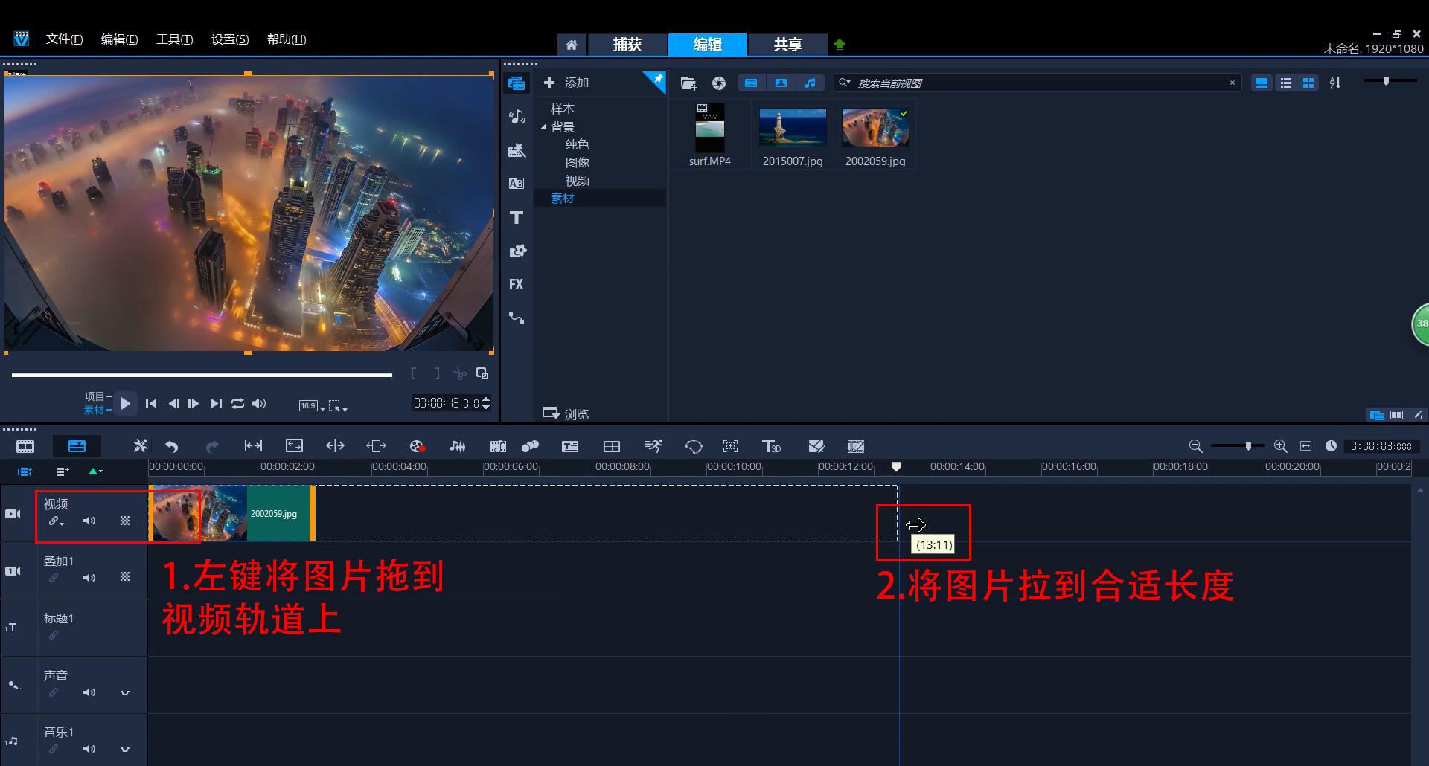Switch to storyboard view icon
The image size is (1429, 766).
pyautogui.click(x=25, y=445)
